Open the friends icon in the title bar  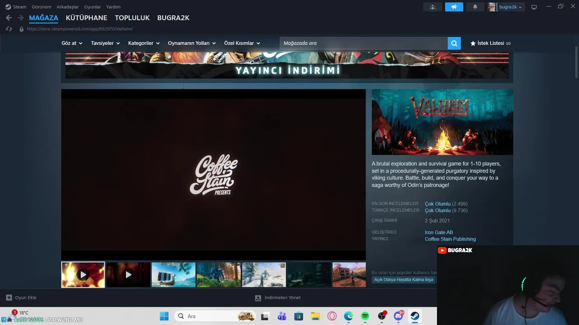[433, 7]
